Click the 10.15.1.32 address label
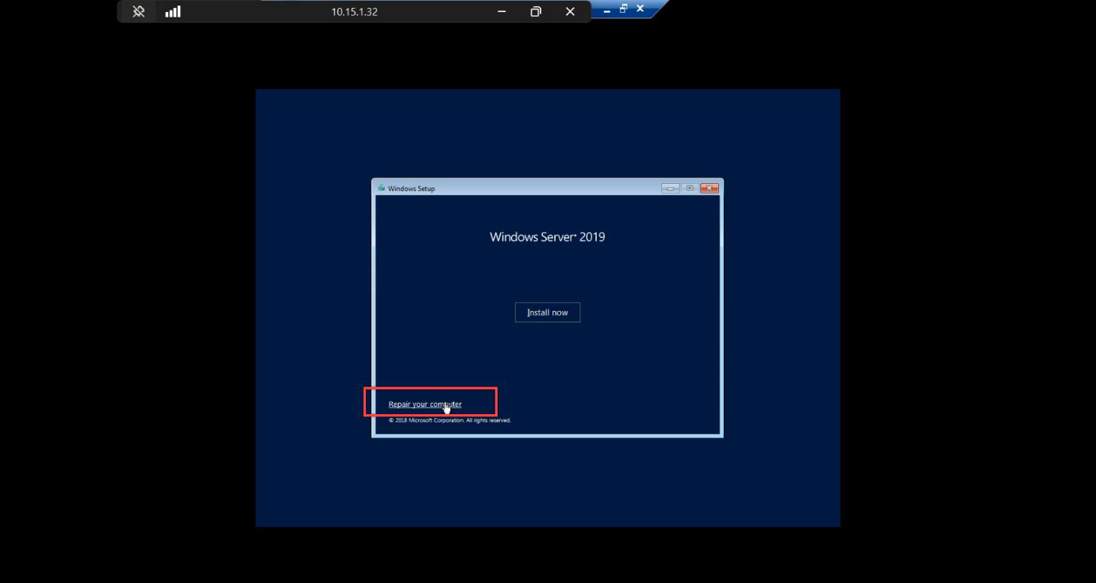The height and width of the screenshot is (583, 1096). (x=355, y=12)
